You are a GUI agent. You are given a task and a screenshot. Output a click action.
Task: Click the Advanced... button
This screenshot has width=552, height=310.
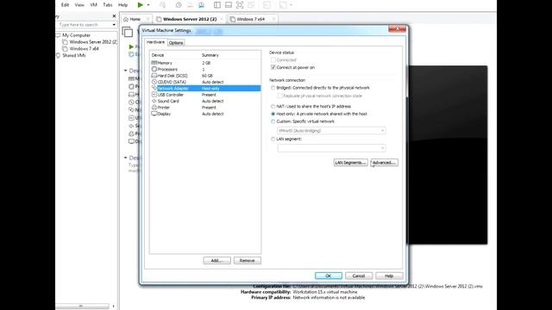384,163
